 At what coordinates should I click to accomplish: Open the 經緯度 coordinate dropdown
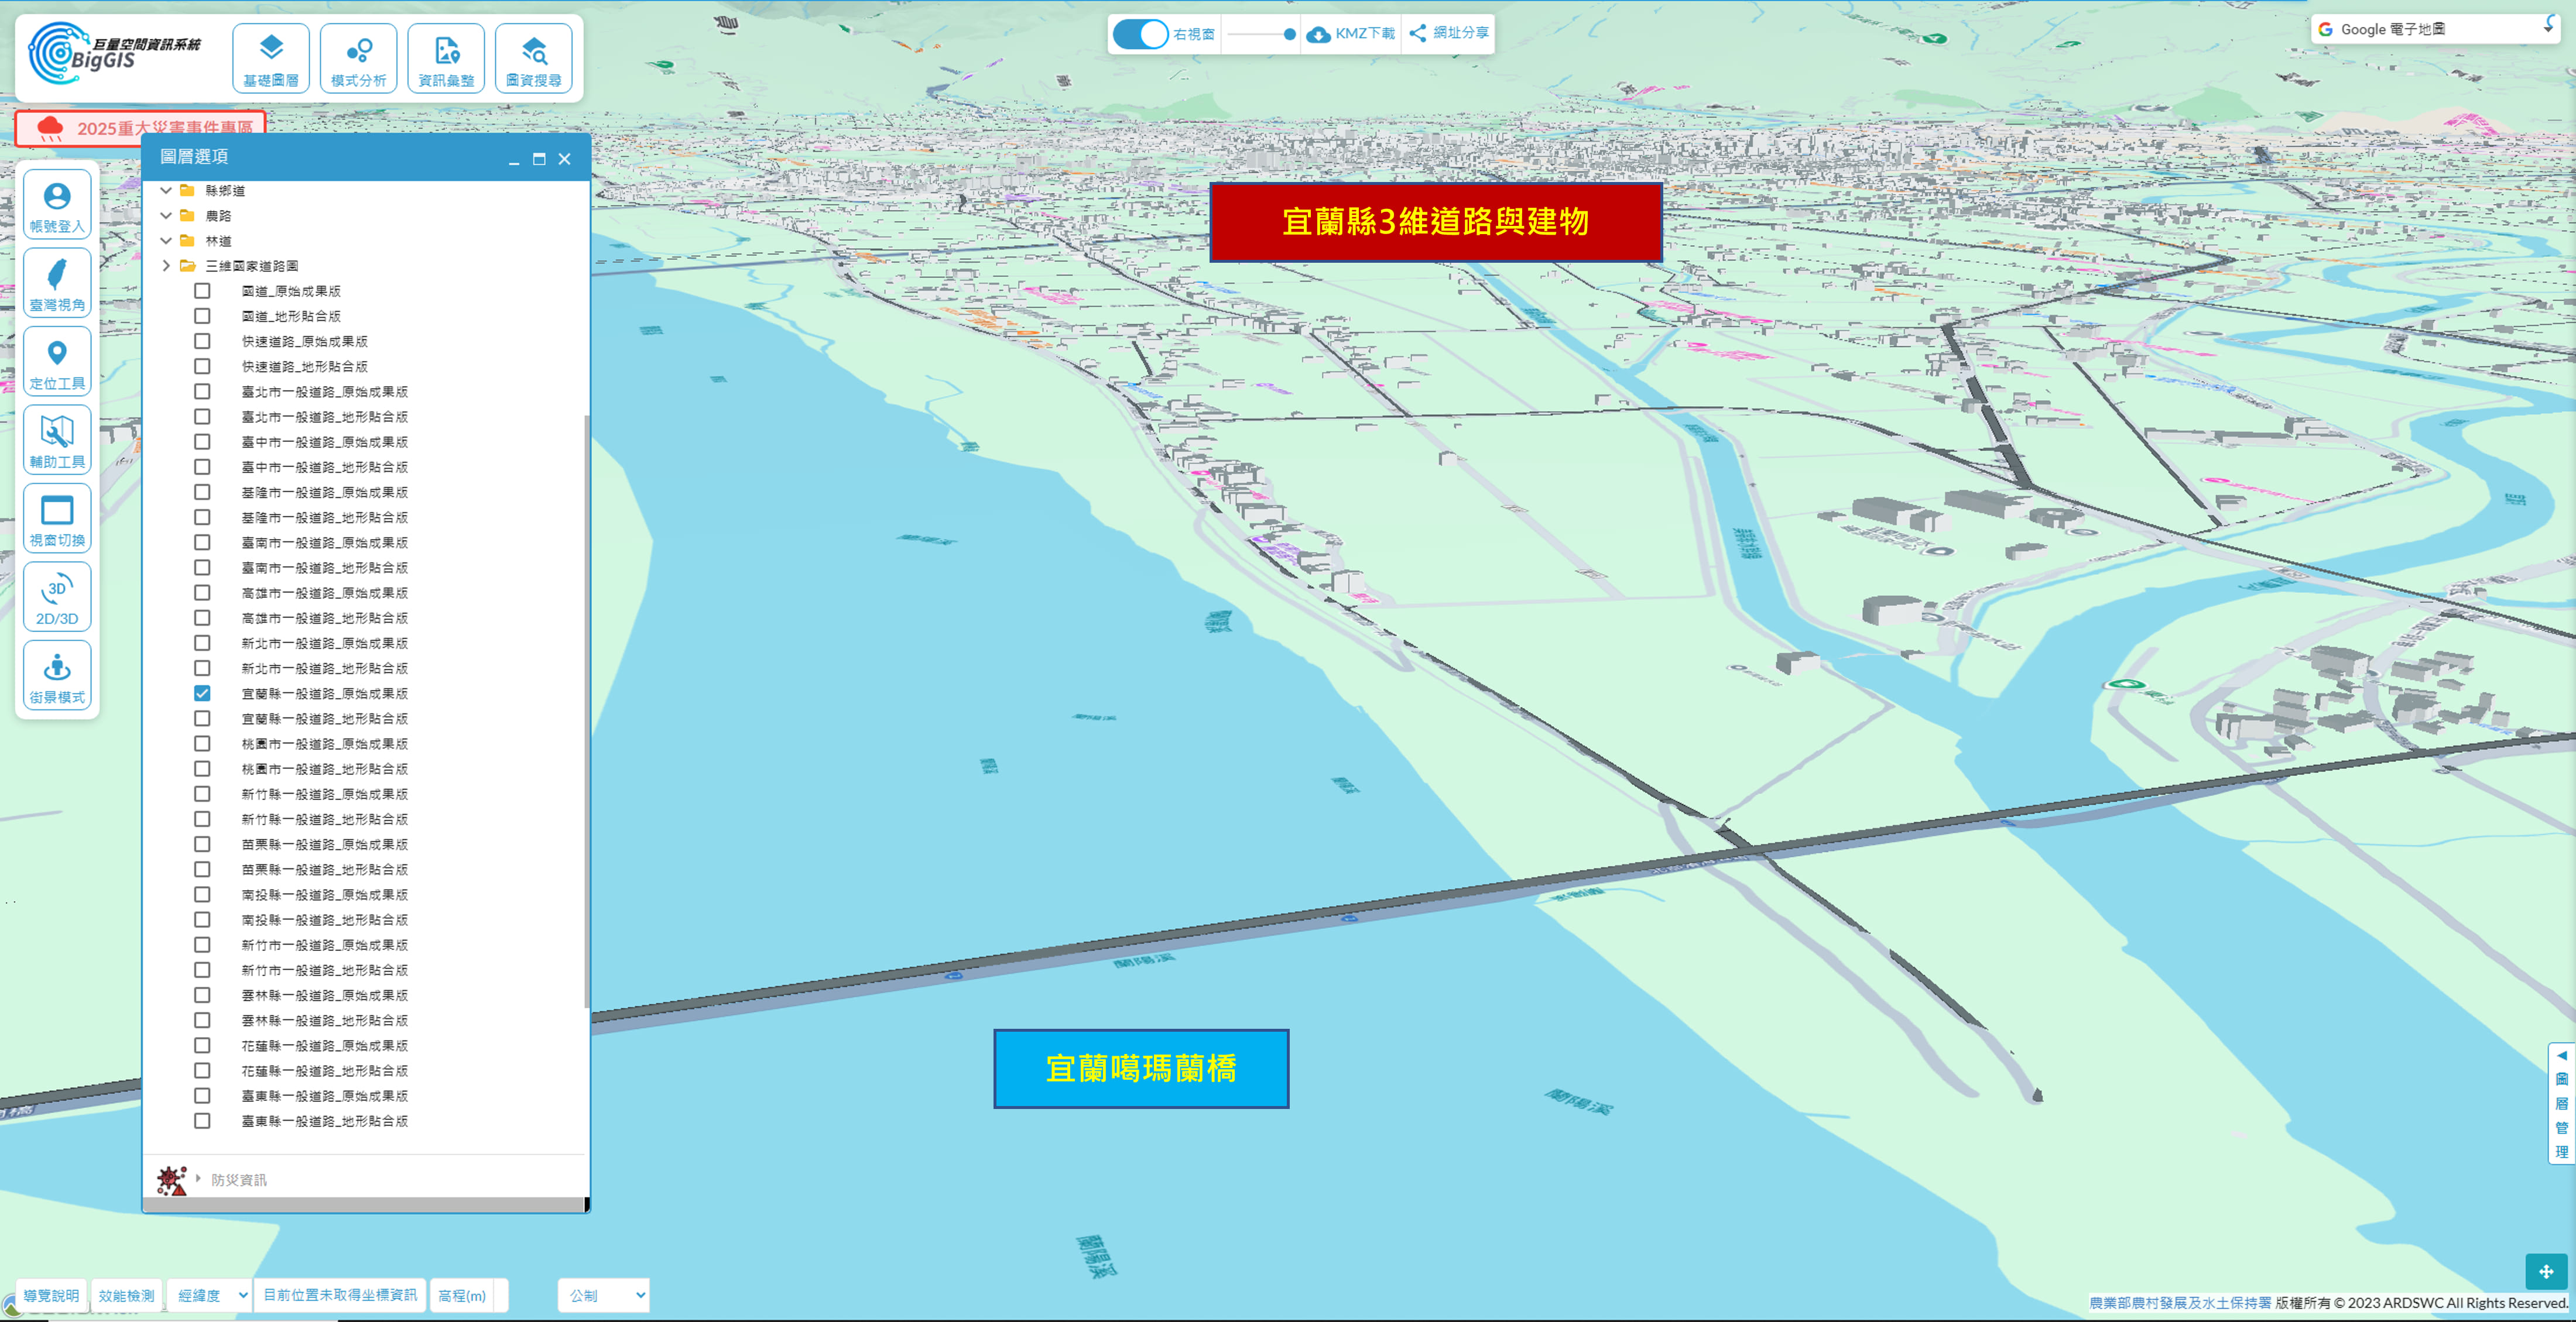pos(211,1295)
